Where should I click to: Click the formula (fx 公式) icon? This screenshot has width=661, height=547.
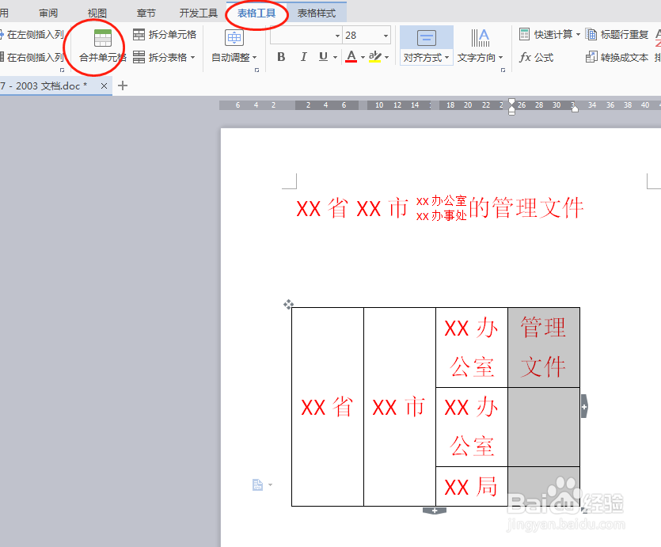tap(537, 57)
